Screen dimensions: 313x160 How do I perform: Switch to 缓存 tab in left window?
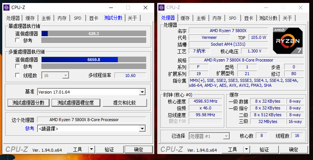coord(30,18)
